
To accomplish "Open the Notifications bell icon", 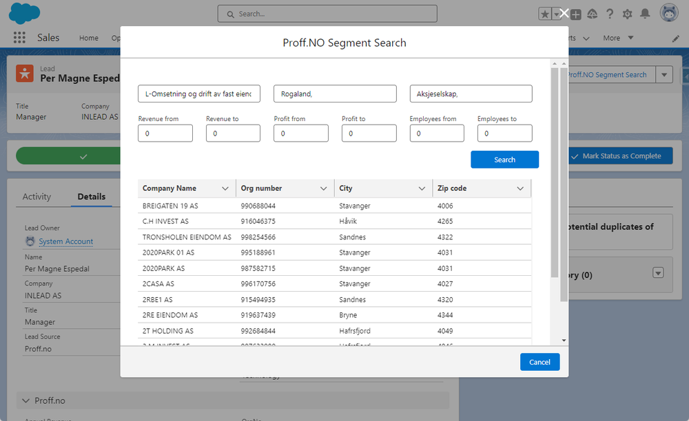I will point(645,14).
